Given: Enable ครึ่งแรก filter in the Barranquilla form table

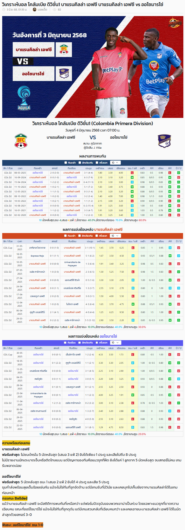Looking at the screenshot, I should (97, 236).
